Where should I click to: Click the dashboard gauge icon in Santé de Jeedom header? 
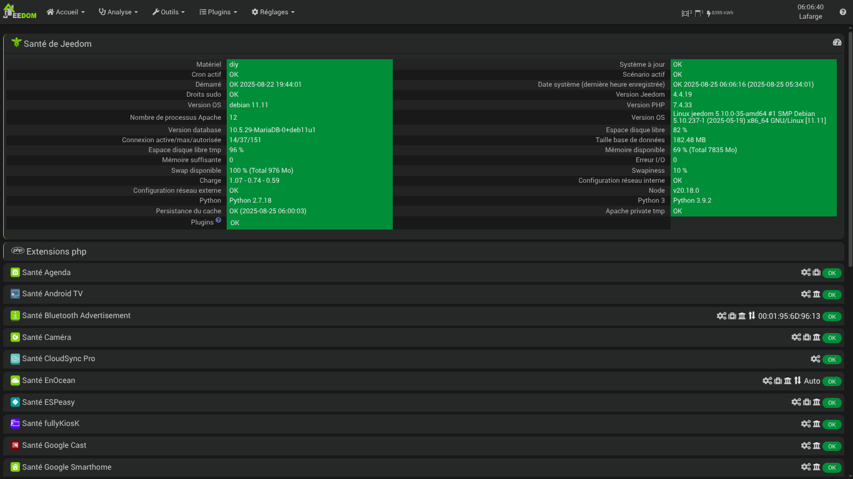[837, 42]
